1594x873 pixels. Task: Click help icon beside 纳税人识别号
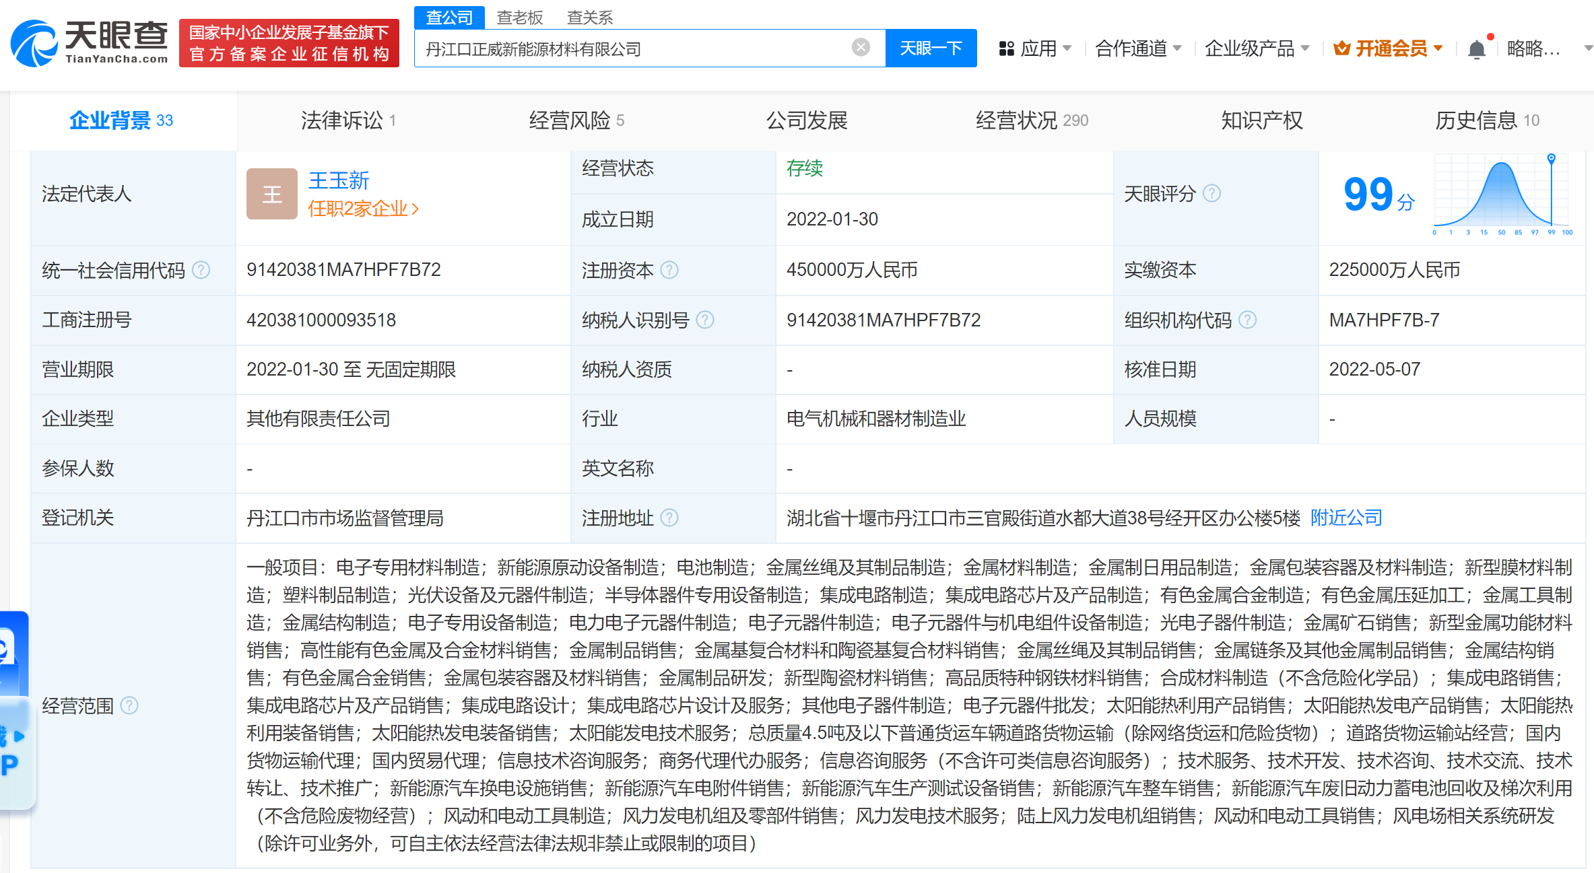pos(705,320)
